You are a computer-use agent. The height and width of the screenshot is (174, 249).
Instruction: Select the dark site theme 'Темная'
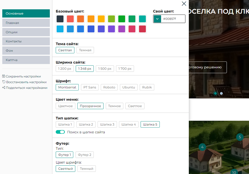85,50
